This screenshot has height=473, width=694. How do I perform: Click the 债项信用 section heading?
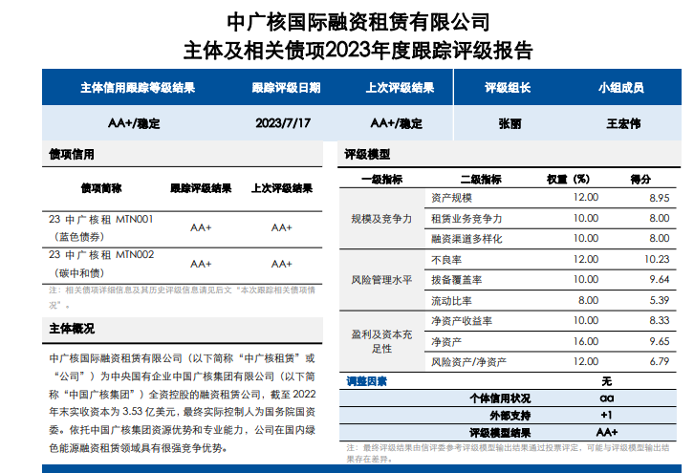tap(72, 155)
